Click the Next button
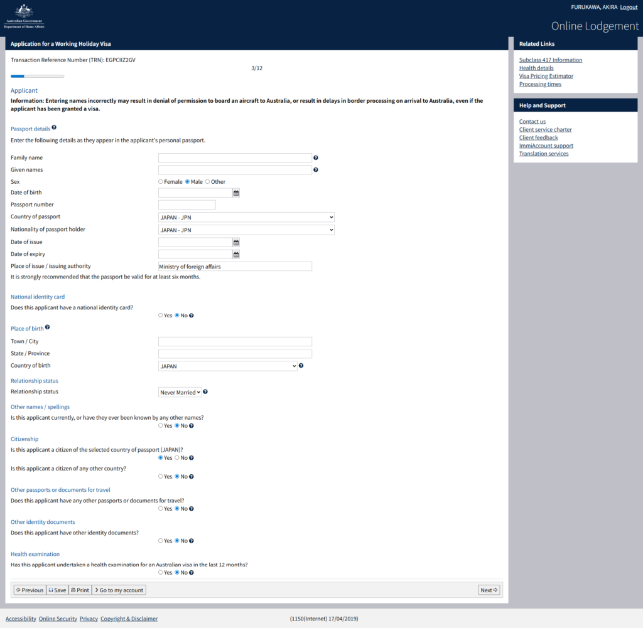This screenshot has width=643, height=628. [x=489, y=590]
